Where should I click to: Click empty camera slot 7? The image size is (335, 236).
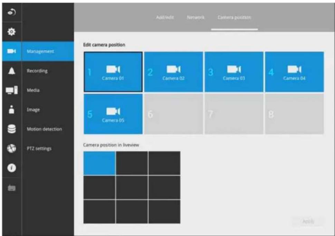click(234, 114)
